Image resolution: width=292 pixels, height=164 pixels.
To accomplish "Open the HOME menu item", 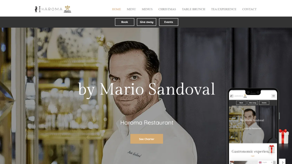I will [x=116, y=9].
